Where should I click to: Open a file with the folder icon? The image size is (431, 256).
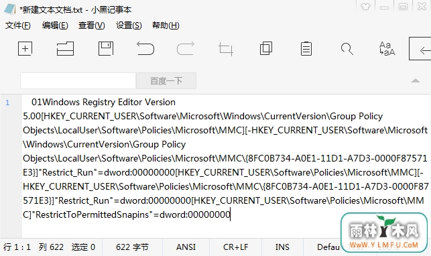pos(65,49)
